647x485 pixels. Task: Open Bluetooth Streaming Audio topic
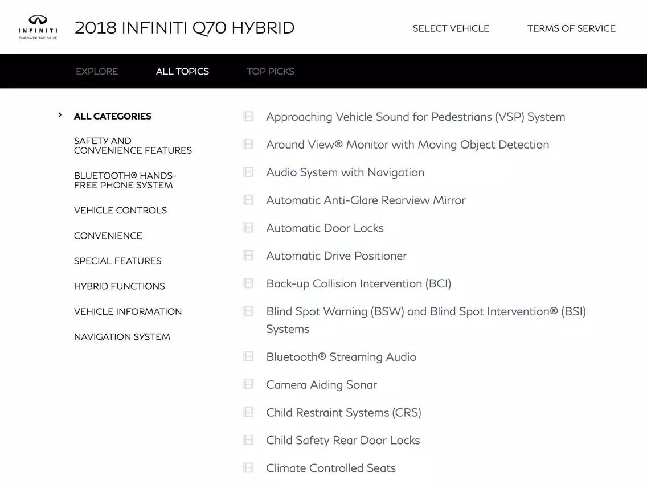(341, 357)
